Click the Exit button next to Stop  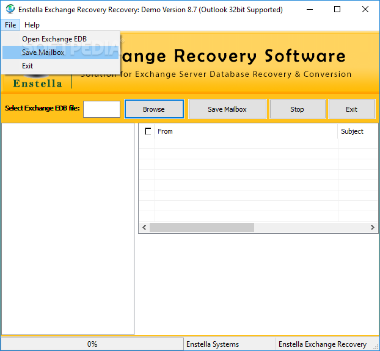click(352, 109)
